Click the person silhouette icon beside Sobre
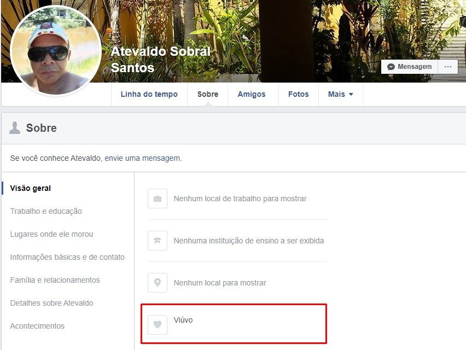Image resolution: width=466 pixels, height=350 pixels. pos(15,128)
